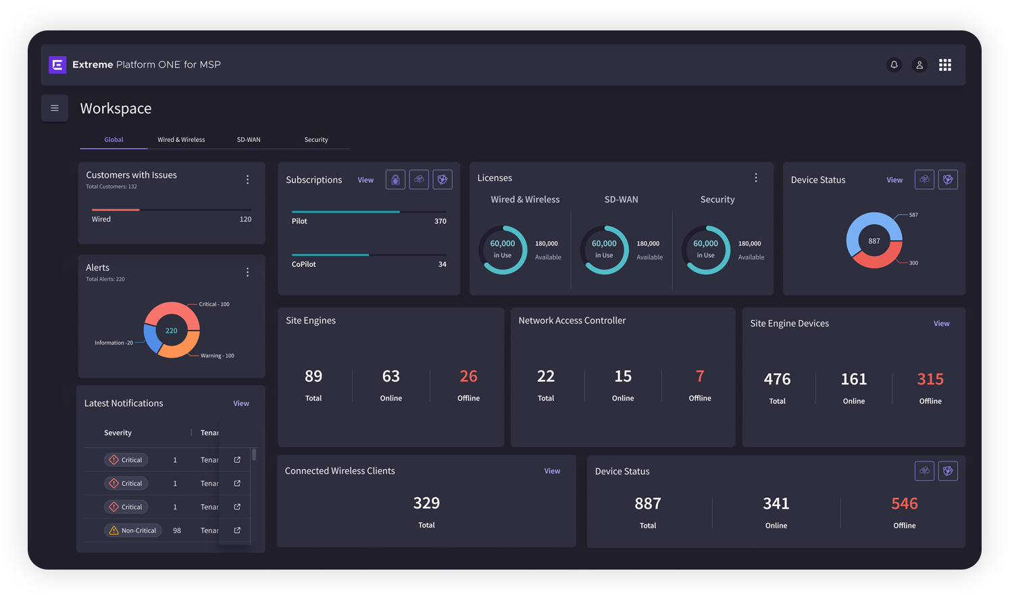Click the Severity column header
Image resolution: width=1010 pixels, height=600 pixels.
coord(118,432)
